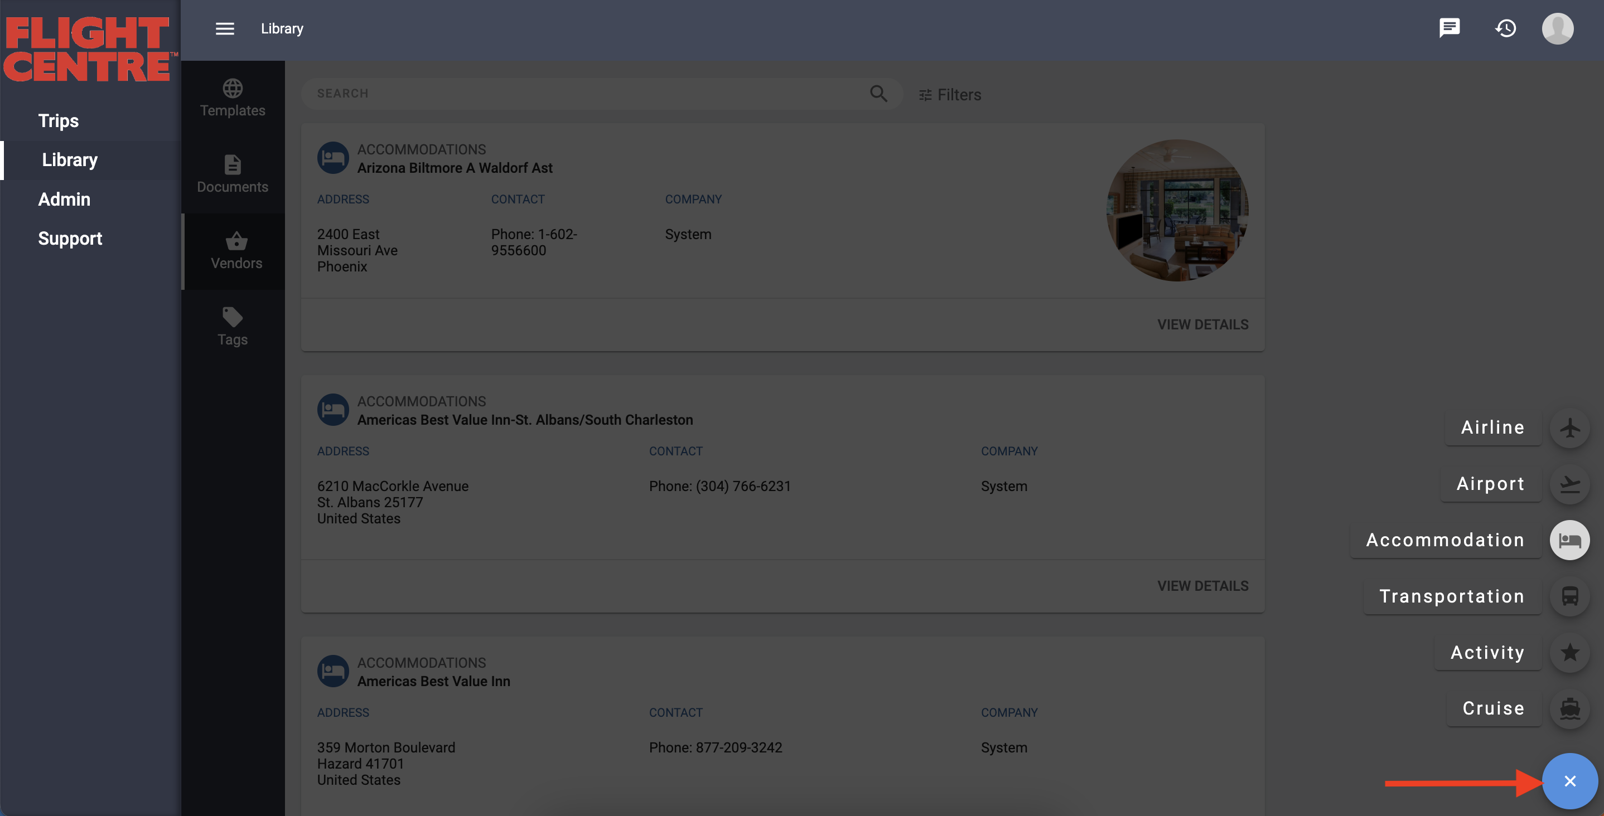Choose the Transportation label

pos(1452,596)
